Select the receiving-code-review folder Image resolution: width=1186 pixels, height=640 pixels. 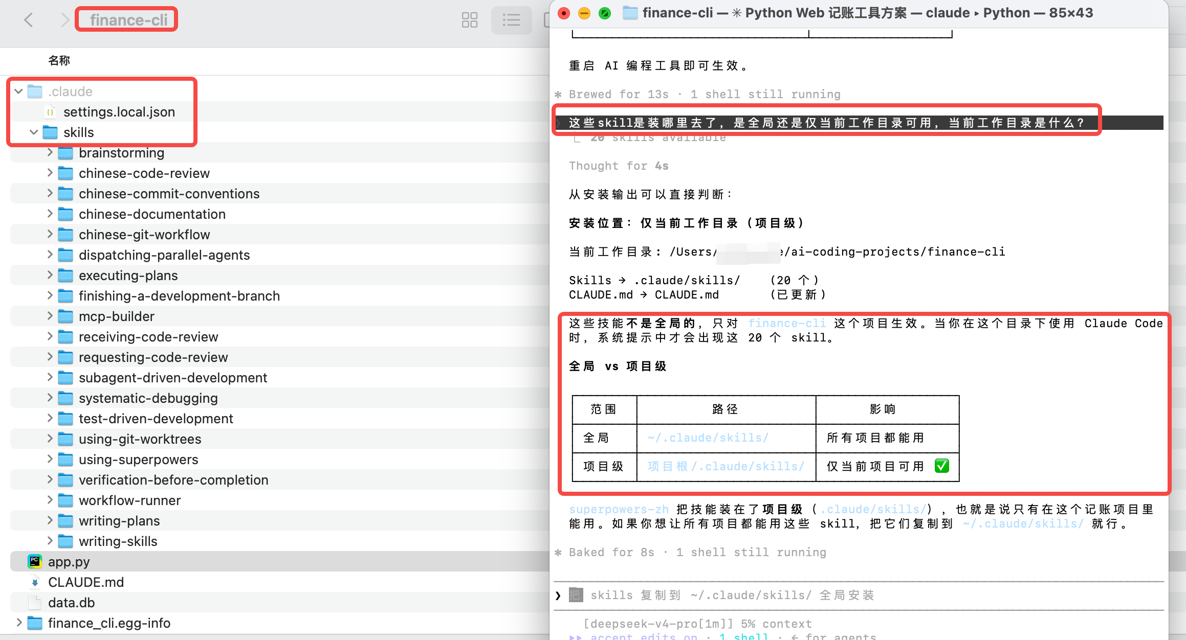pos(148,337)
